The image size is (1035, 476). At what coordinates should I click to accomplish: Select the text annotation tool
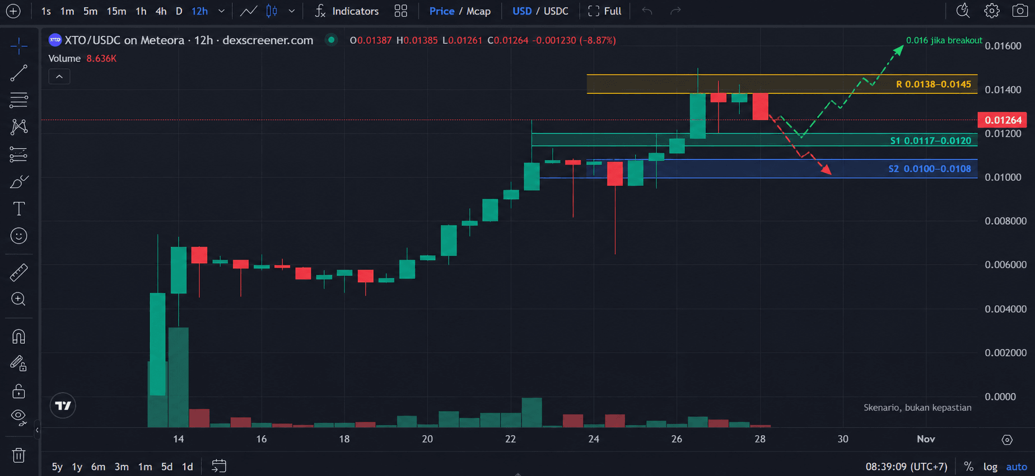click(x=19, y=209)
